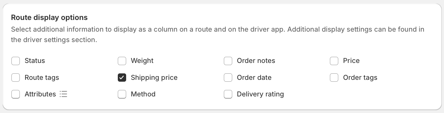This screenshot has height=113, width=444.
Task: Uncheck the Shipping price checkbox
Action: 122,77
